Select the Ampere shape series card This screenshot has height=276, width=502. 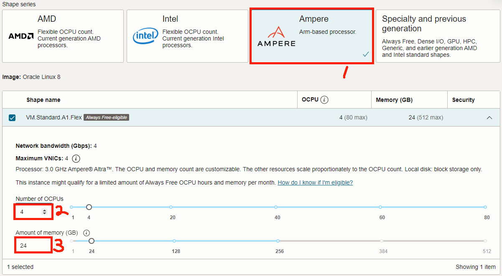[x=311, y=36]
